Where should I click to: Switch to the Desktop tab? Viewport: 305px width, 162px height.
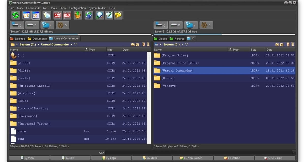(x=18, y=39)
